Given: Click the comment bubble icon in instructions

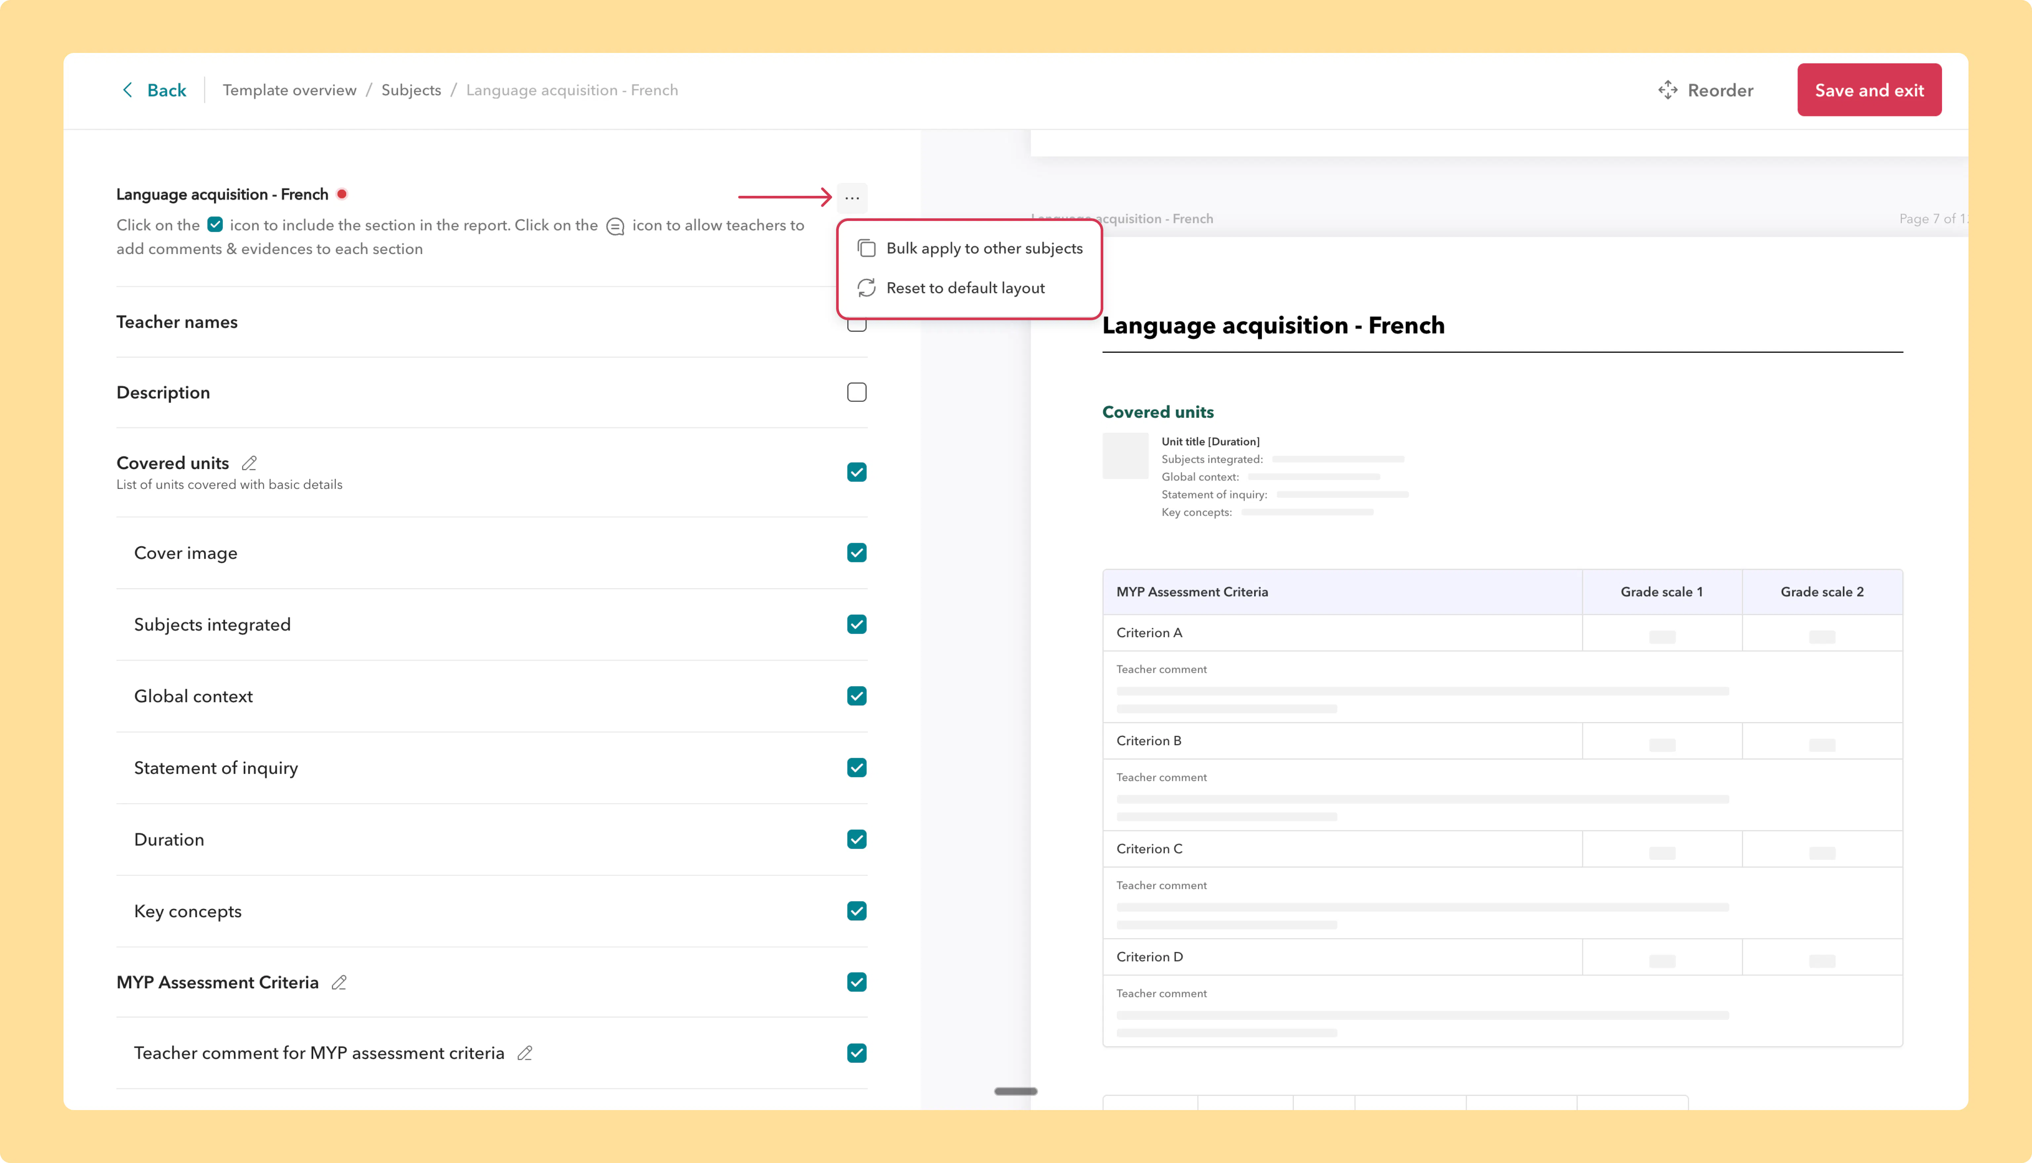Looking at the screenshot, I should 615,227.
